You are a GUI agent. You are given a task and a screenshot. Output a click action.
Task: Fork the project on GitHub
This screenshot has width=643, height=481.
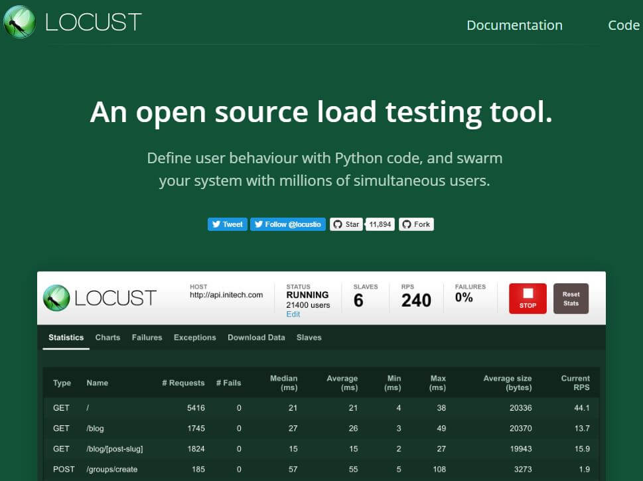[x=416, y=224]
